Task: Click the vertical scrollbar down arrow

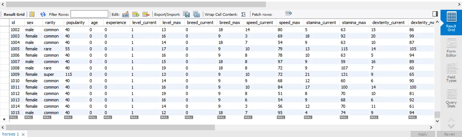Action: (437, 121)
